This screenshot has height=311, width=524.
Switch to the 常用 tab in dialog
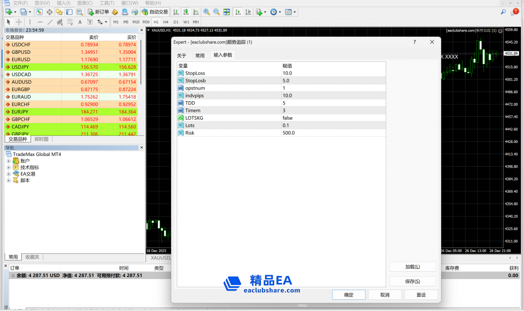(x=200, y=56)
